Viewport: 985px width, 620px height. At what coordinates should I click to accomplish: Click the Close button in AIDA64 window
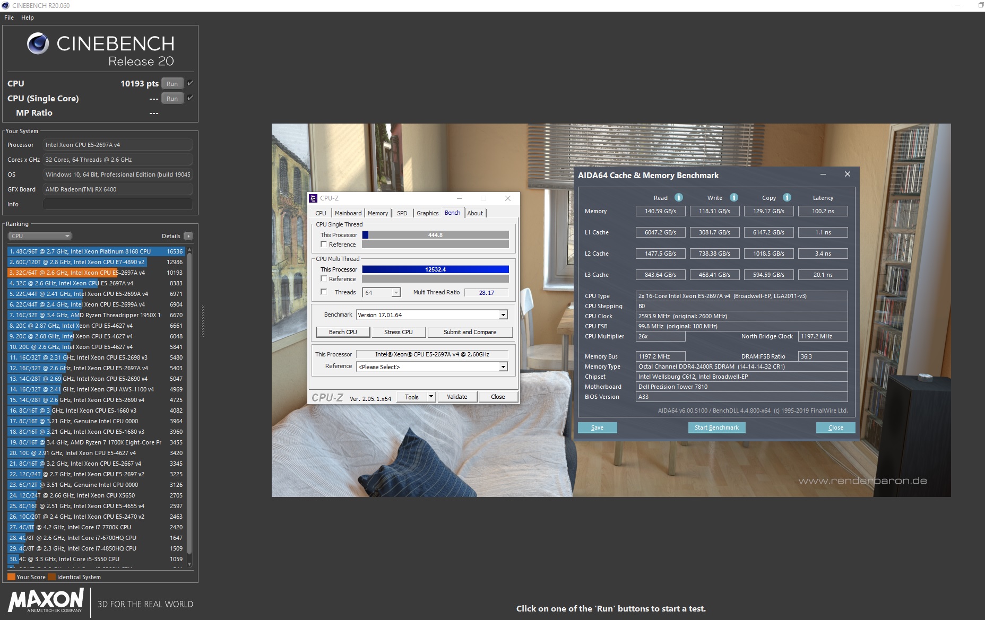point(835,427)
